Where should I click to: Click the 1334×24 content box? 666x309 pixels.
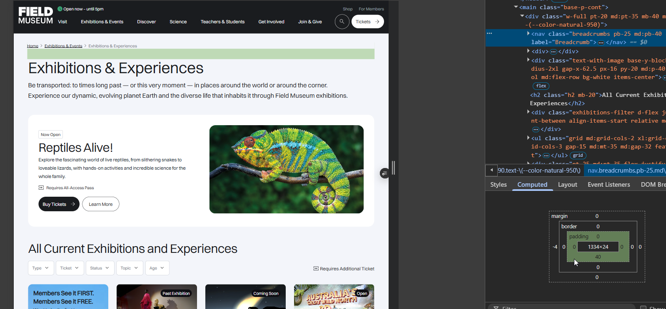pos(598,247)
